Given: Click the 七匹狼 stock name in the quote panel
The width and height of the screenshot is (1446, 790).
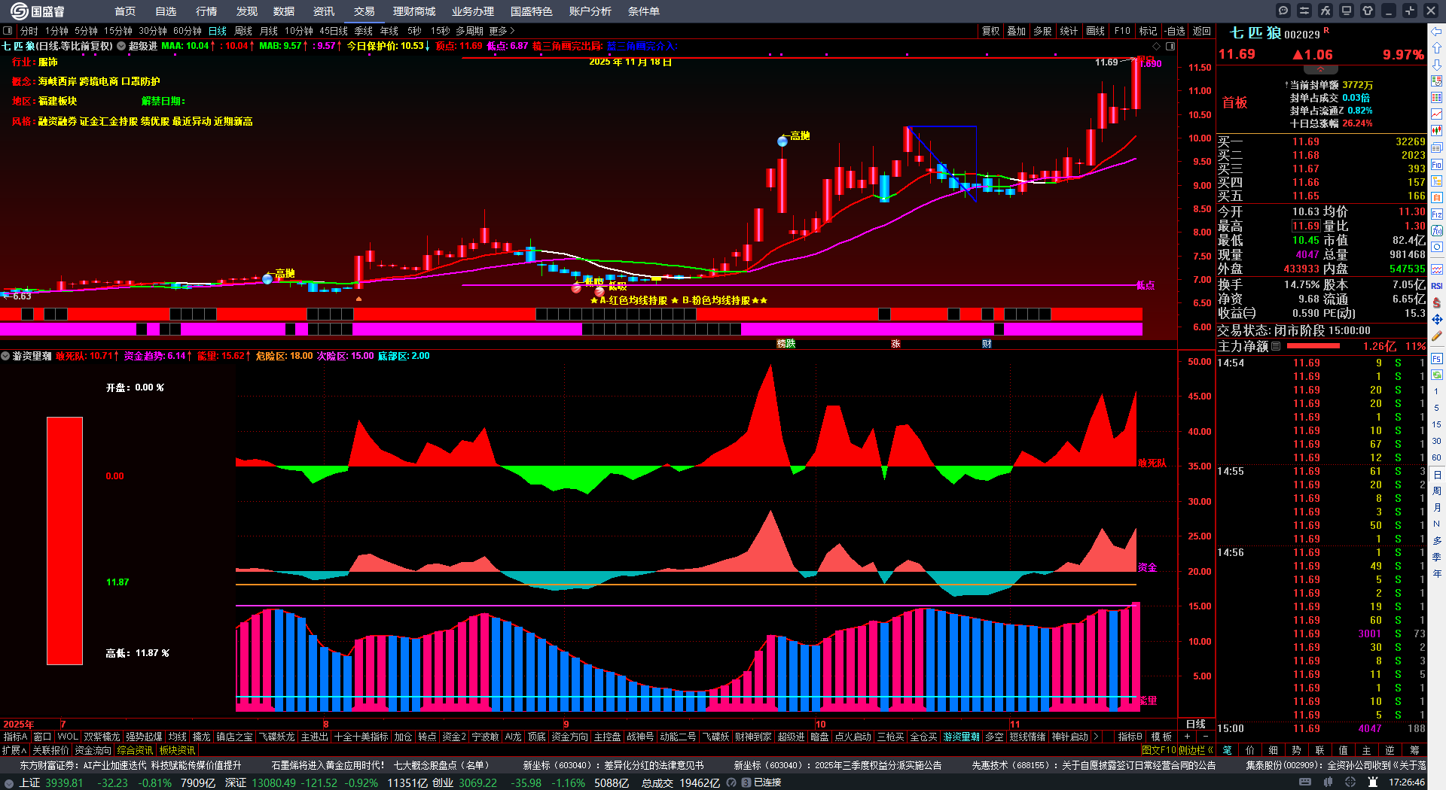Looking at the screenshot, I should [1255, 33].
